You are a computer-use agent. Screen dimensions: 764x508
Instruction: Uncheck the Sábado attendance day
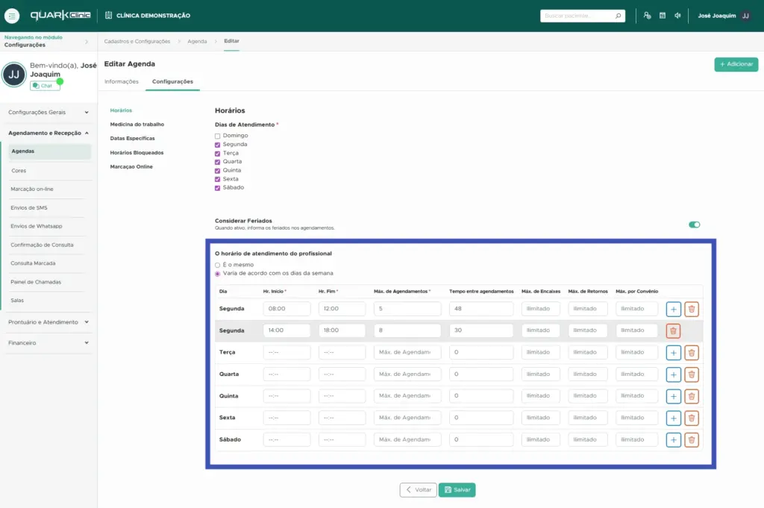[x=218, y=188]
